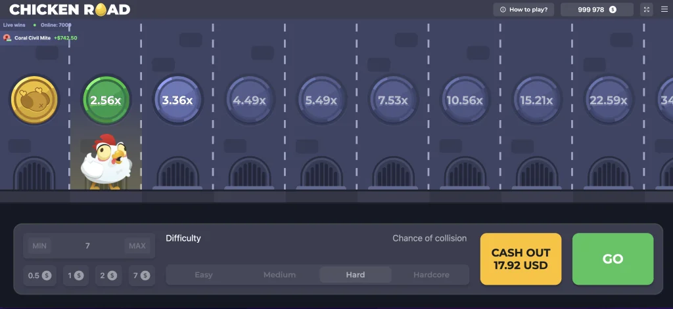The width and height of the screenshot is (673, 309).
Task: Click the 3.36x multiplier coin
Action: pos(177,100)
